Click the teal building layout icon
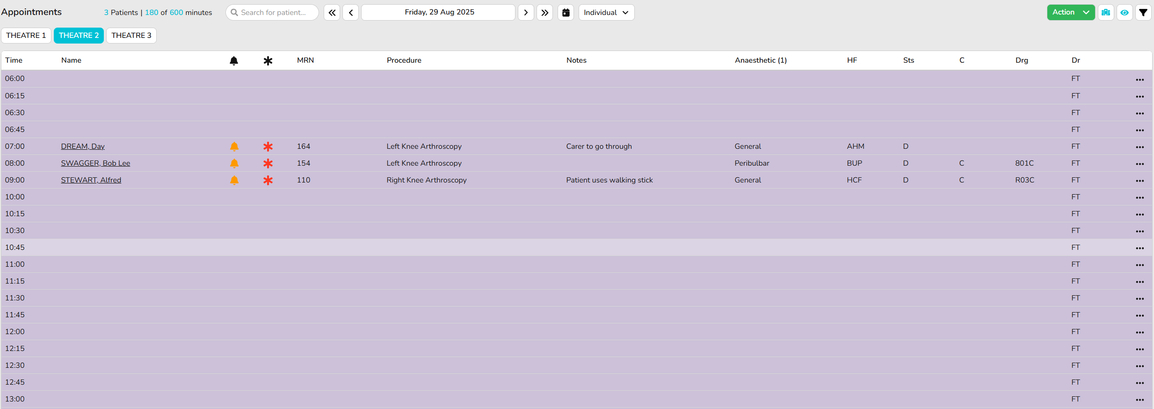 point(1106,13)
